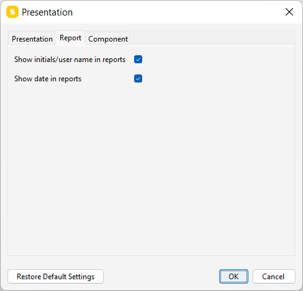This screenshot has width=303, height=291.
Task: Toggle the checkmark box beside the initials option
Action: (x=138, y=60)
